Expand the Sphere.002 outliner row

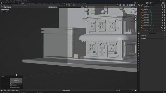(141, 16)
